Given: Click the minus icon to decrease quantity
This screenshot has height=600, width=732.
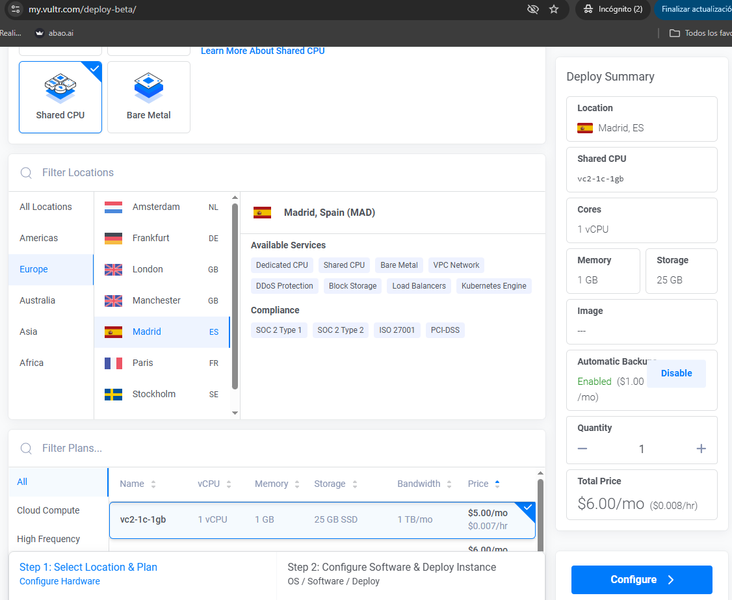Looking at the screenshot, I should coord(582,449).
